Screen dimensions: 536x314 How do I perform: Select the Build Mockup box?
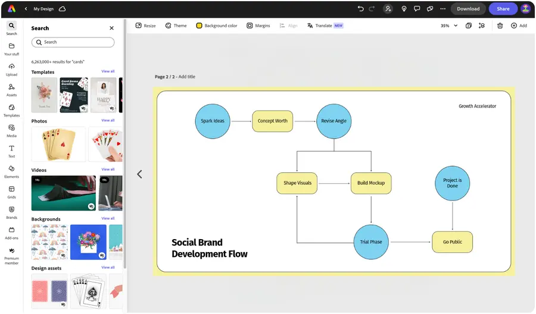point(371,183)
